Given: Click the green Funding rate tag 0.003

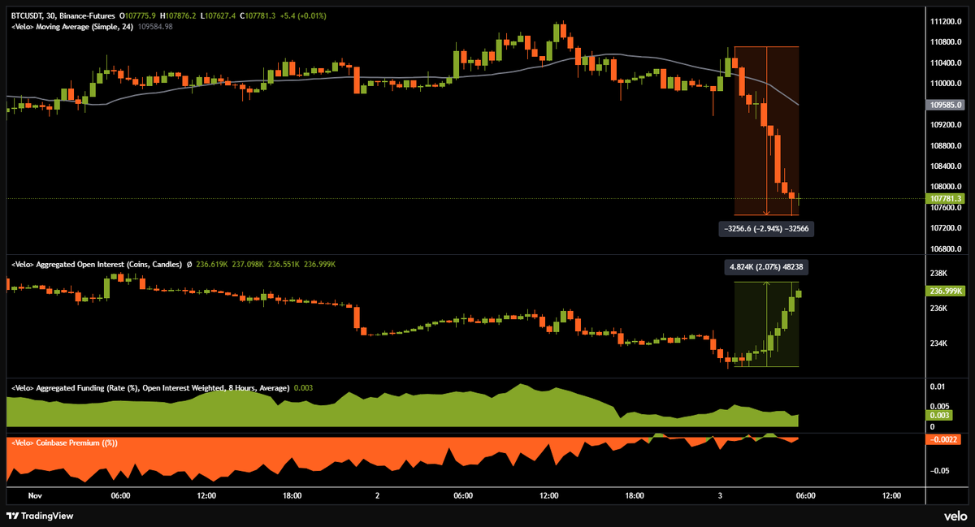Looking at the screenshot, I should pyautogui.click(x=945, y=414).
